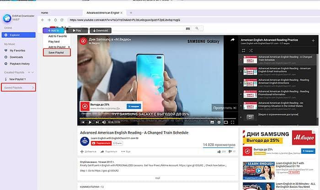Choose Add to Favorite menu entry
The image size is (320, 190).
click(x=57, y=36)
